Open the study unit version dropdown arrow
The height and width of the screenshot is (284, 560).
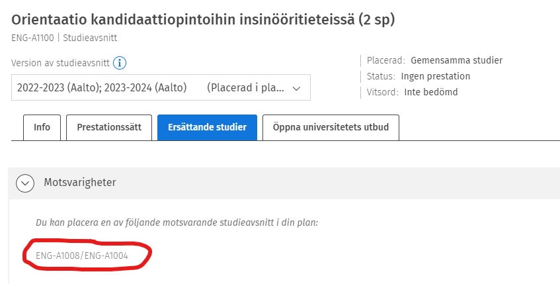pos(296,87)
